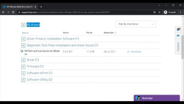184x104 pixels.
Task: Open Chrome three-dot menu
Action: (x=181, y=12)
